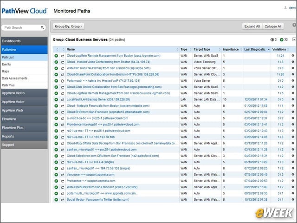Open the AppView Voice section
The height and width of the screenshot is (223, 297).
[x=24, y=102]
